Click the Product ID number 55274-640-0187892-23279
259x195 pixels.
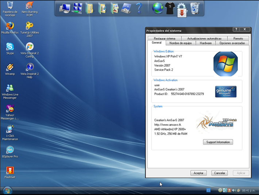click(187, 94)
